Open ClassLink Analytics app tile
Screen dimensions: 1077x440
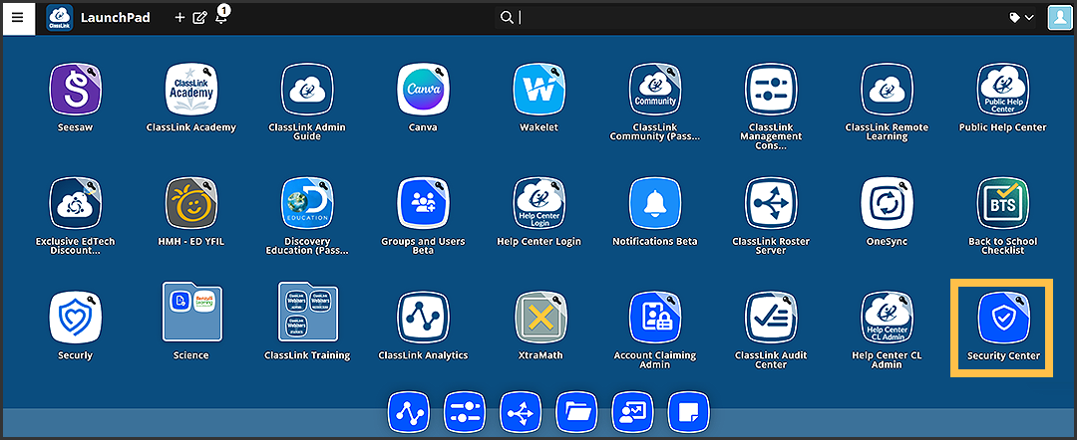click(x=423, y=319)
